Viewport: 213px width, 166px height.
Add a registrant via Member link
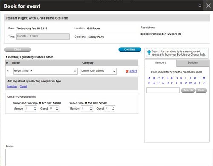tap(12, 87)
